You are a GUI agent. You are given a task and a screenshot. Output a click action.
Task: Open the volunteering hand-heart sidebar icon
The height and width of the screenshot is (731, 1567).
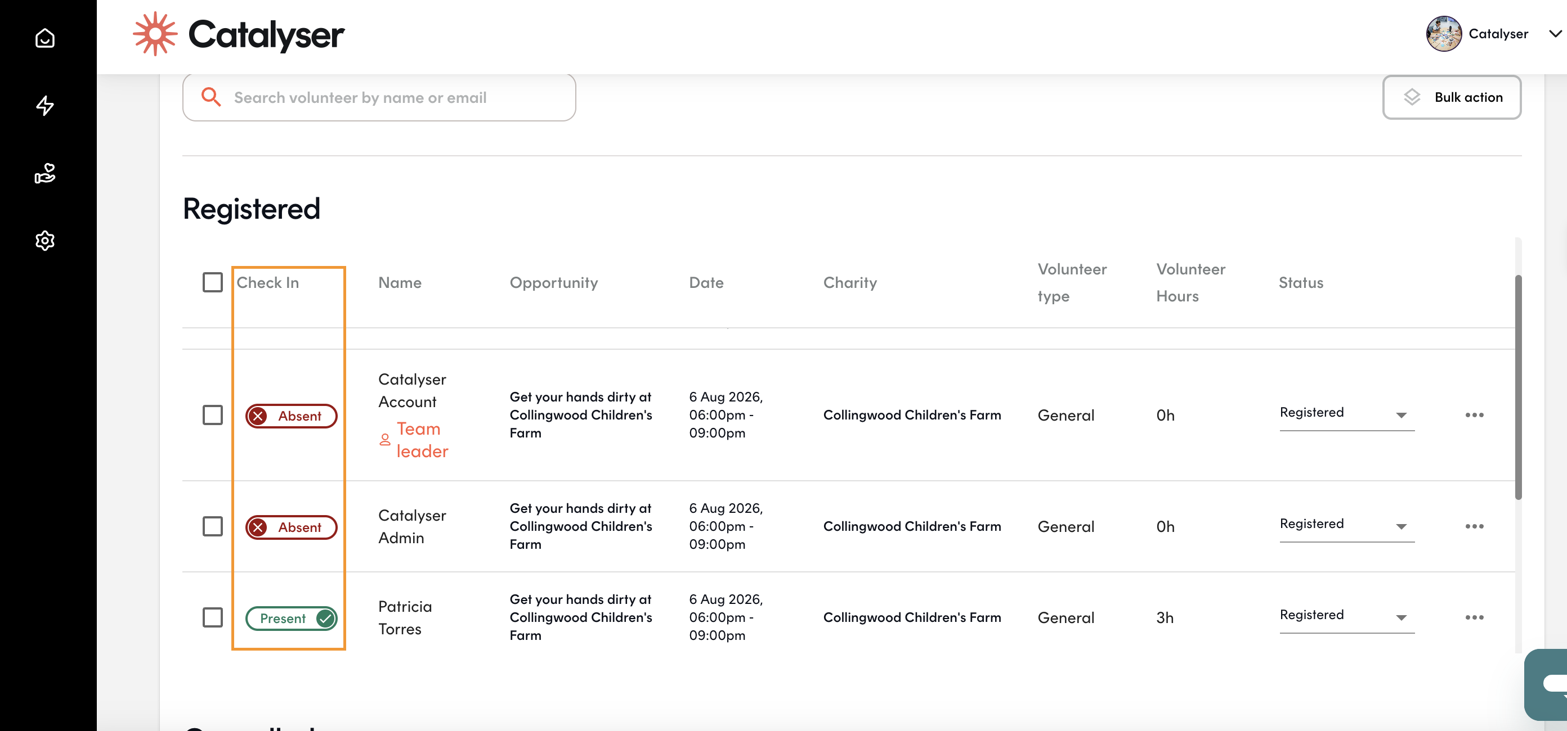pos(45,173)
